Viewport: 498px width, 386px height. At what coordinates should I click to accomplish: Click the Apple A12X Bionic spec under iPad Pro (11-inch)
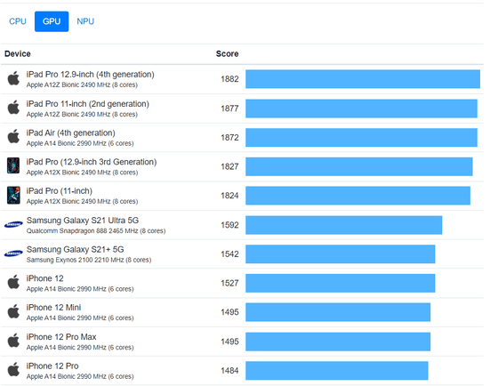click(x=82, y=201)
